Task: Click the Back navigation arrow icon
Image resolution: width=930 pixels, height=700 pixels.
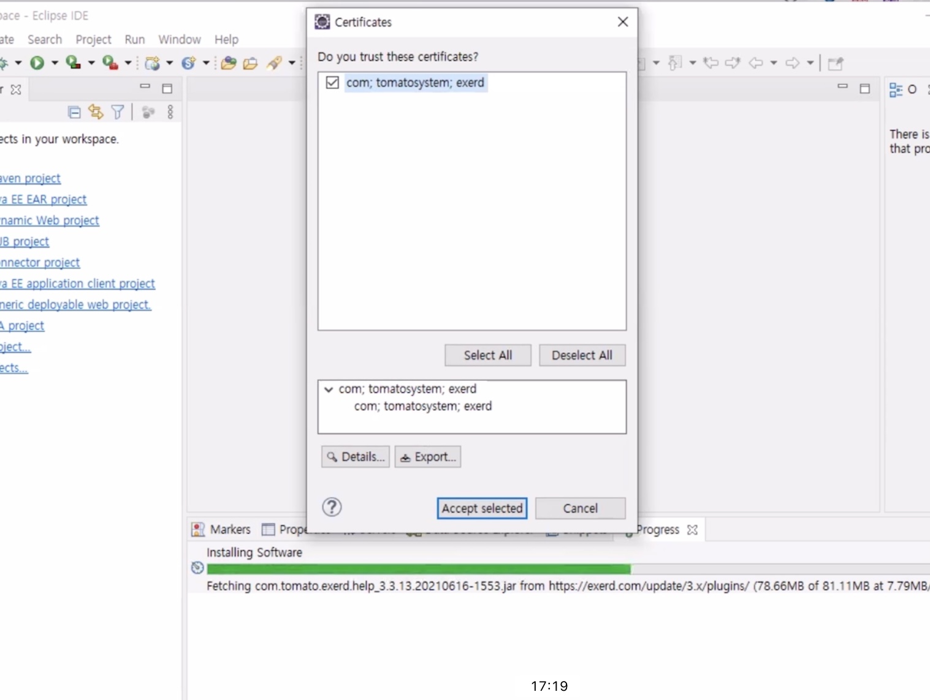Action: [x=756, y=62]
